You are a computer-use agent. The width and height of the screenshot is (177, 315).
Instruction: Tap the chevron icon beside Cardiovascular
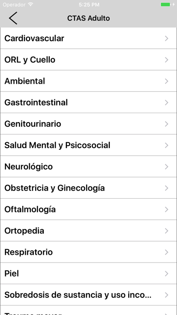(x=166, y=38)
